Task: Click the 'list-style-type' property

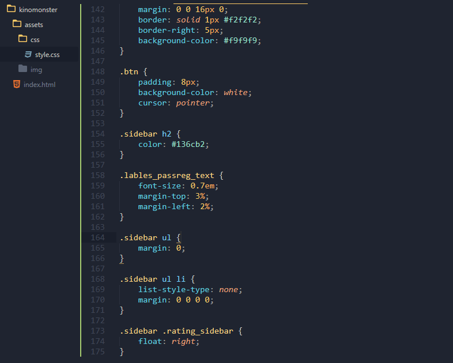Action: (174, 290)
